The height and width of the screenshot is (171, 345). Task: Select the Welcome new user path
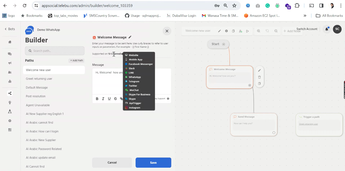[54, 70]
